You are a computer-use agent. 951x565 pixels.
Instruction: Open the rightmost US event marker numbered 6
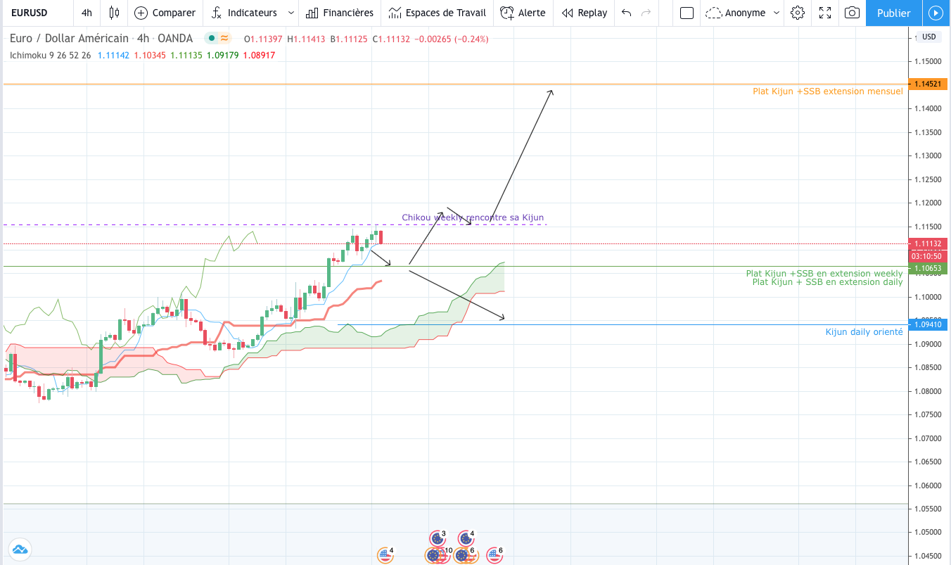(493, 555)
